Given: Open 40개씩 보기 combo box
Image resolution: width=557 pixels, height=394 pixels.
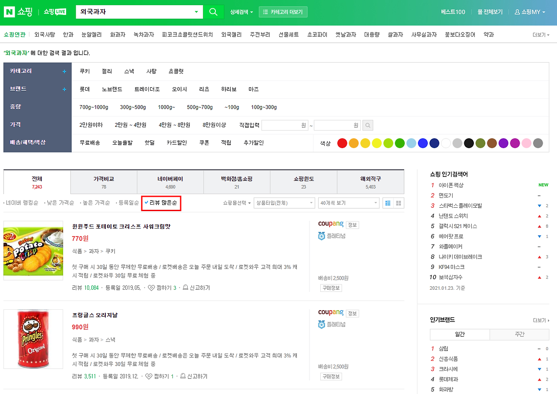Looking at the screenshot, I should coord(349,203).
